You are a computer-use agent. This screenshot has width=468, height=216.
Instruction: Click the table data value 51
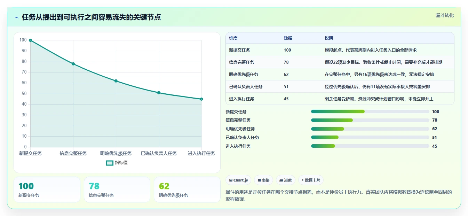286,87
